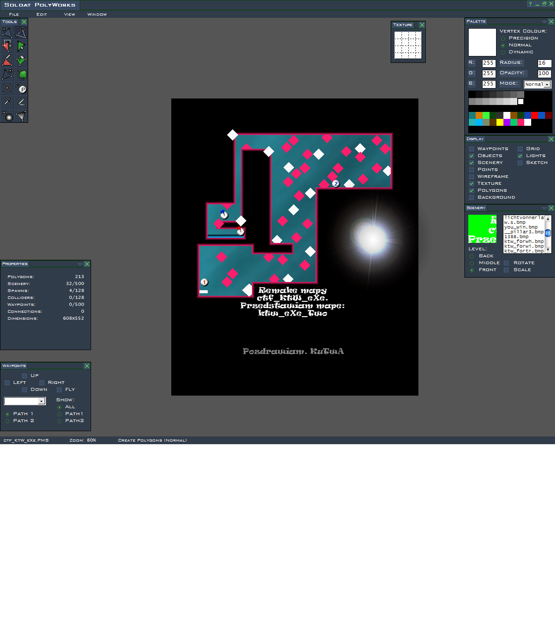Choose the waypoint placement P tool
This screenshot has height=642, width=555.
21,88
